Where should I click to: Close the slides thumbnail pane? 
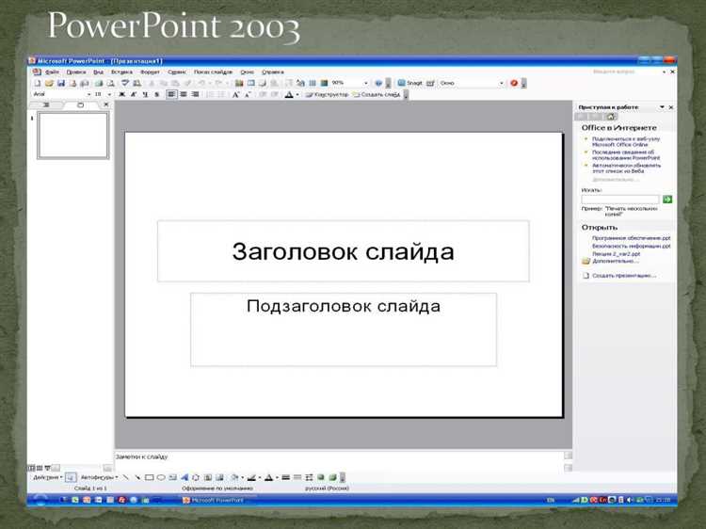105,104
